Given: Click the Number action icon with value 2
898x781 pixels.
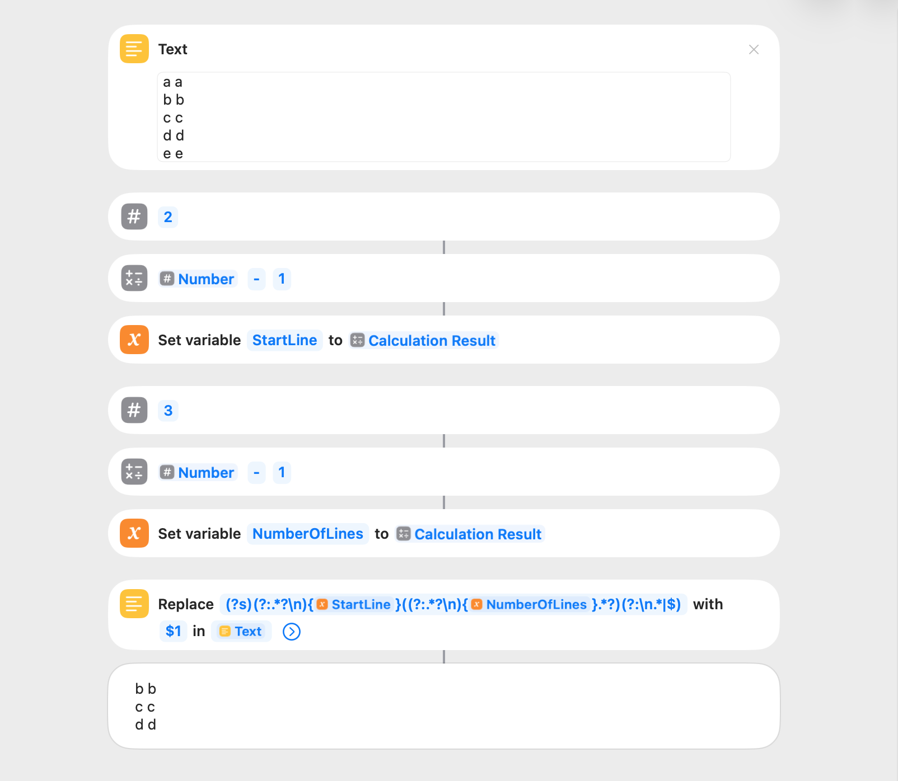Looking at the screenshot, I should (x=134, y=217).
